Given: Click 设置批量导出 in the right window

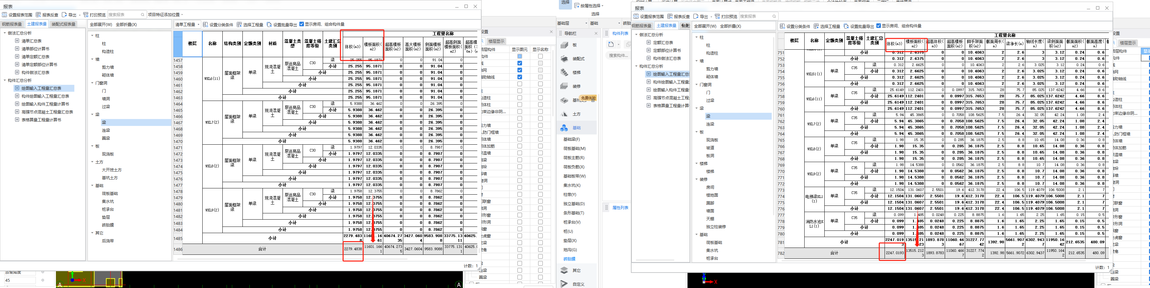Looking at the screenshot, I should (x=859, y=26).
